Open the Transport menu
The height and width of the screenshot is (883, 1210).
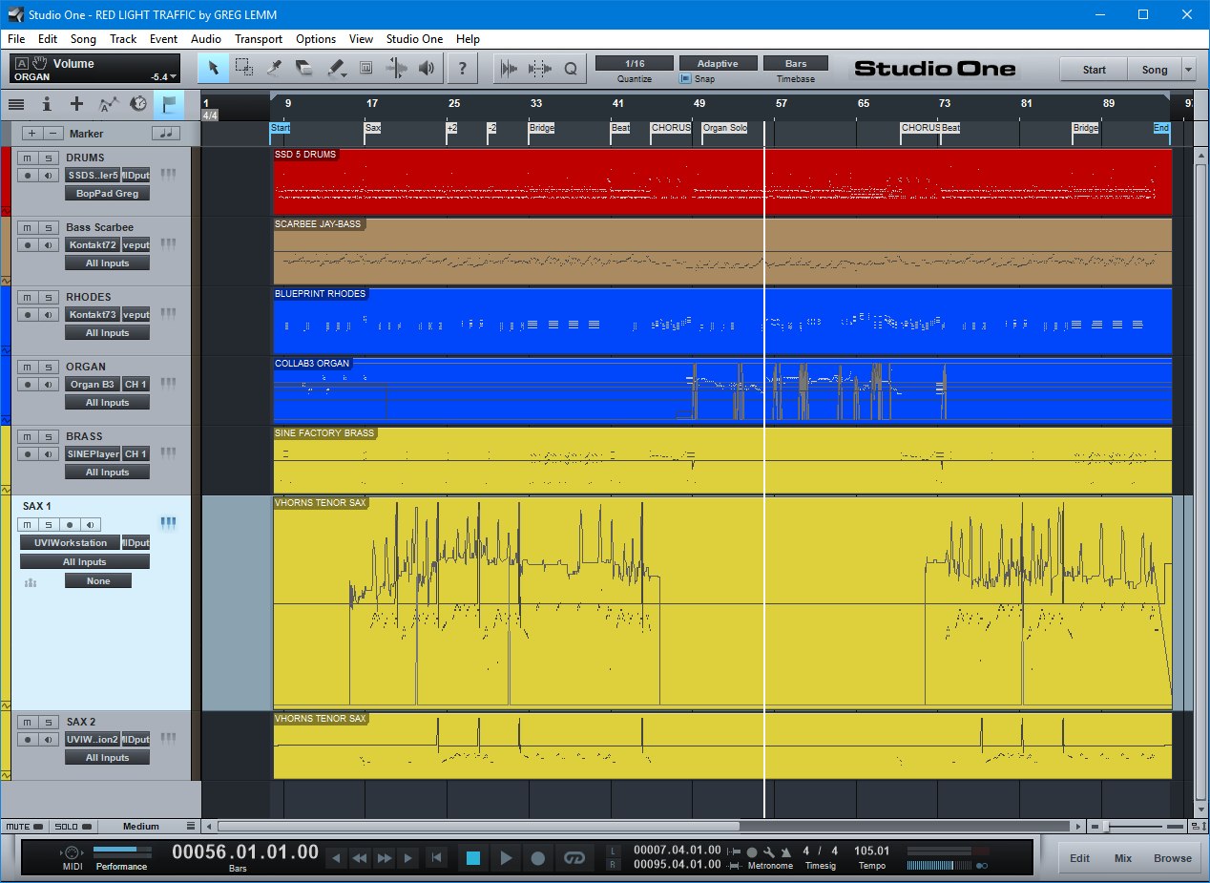pos(259,39)
